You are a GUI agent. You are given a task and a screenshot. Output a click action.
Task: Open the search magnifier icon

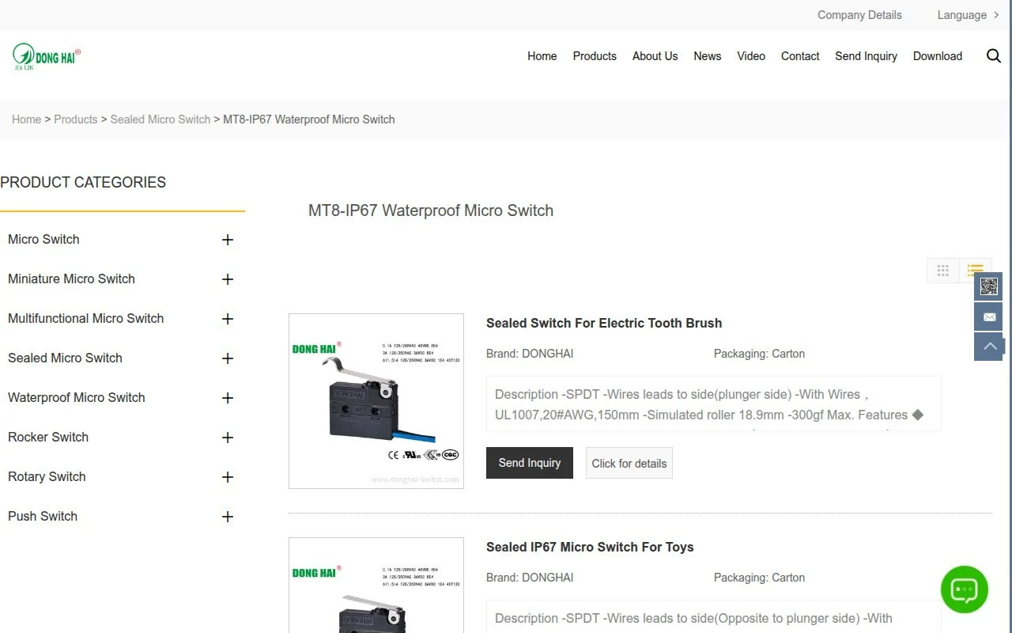coord(994,55)
